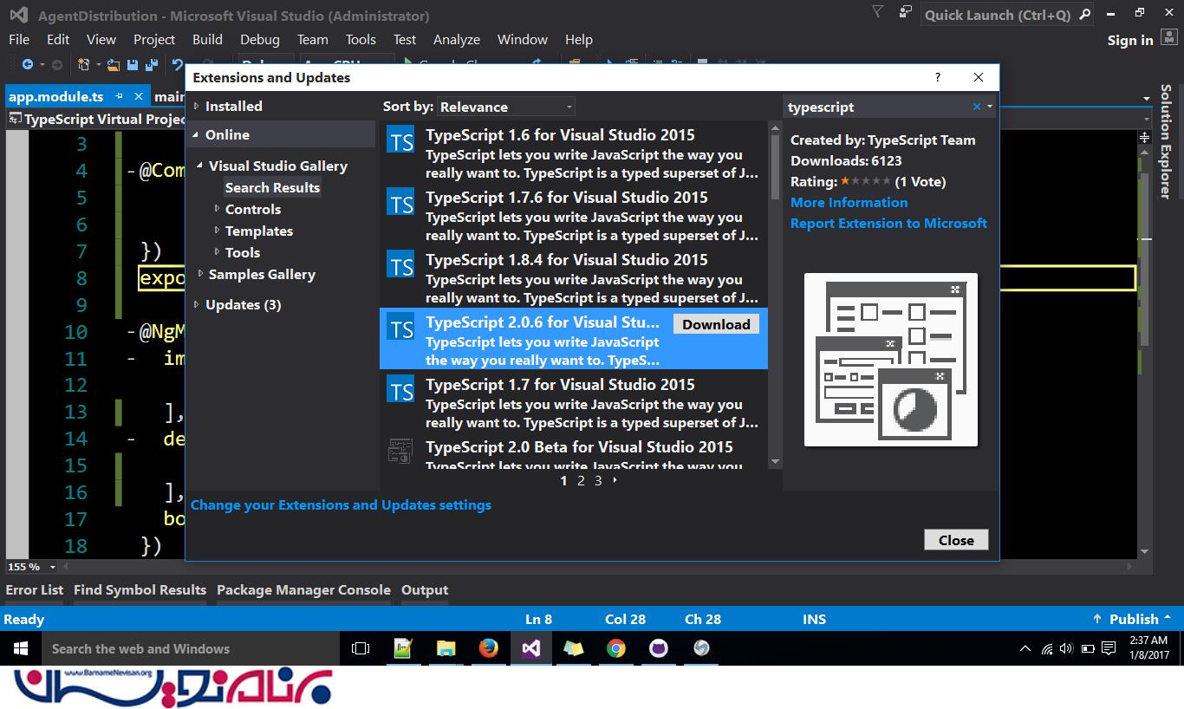Click the Save All toolbar icon

pyautogui.click(x=152, y=64)
